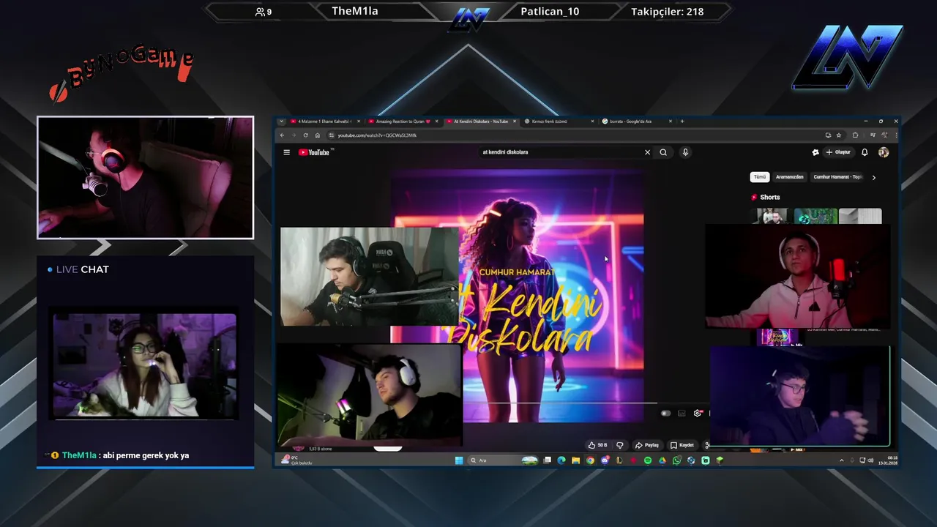Open Task View on the taskbar

(x=547, y=460)
